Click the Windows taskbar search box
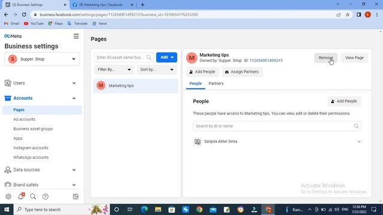This screenshot has height=215, width=383. pos(62,210)
